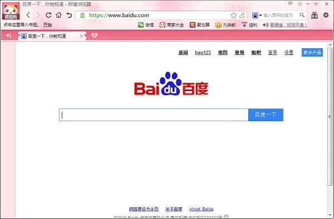Click the 登录 link

273,52
